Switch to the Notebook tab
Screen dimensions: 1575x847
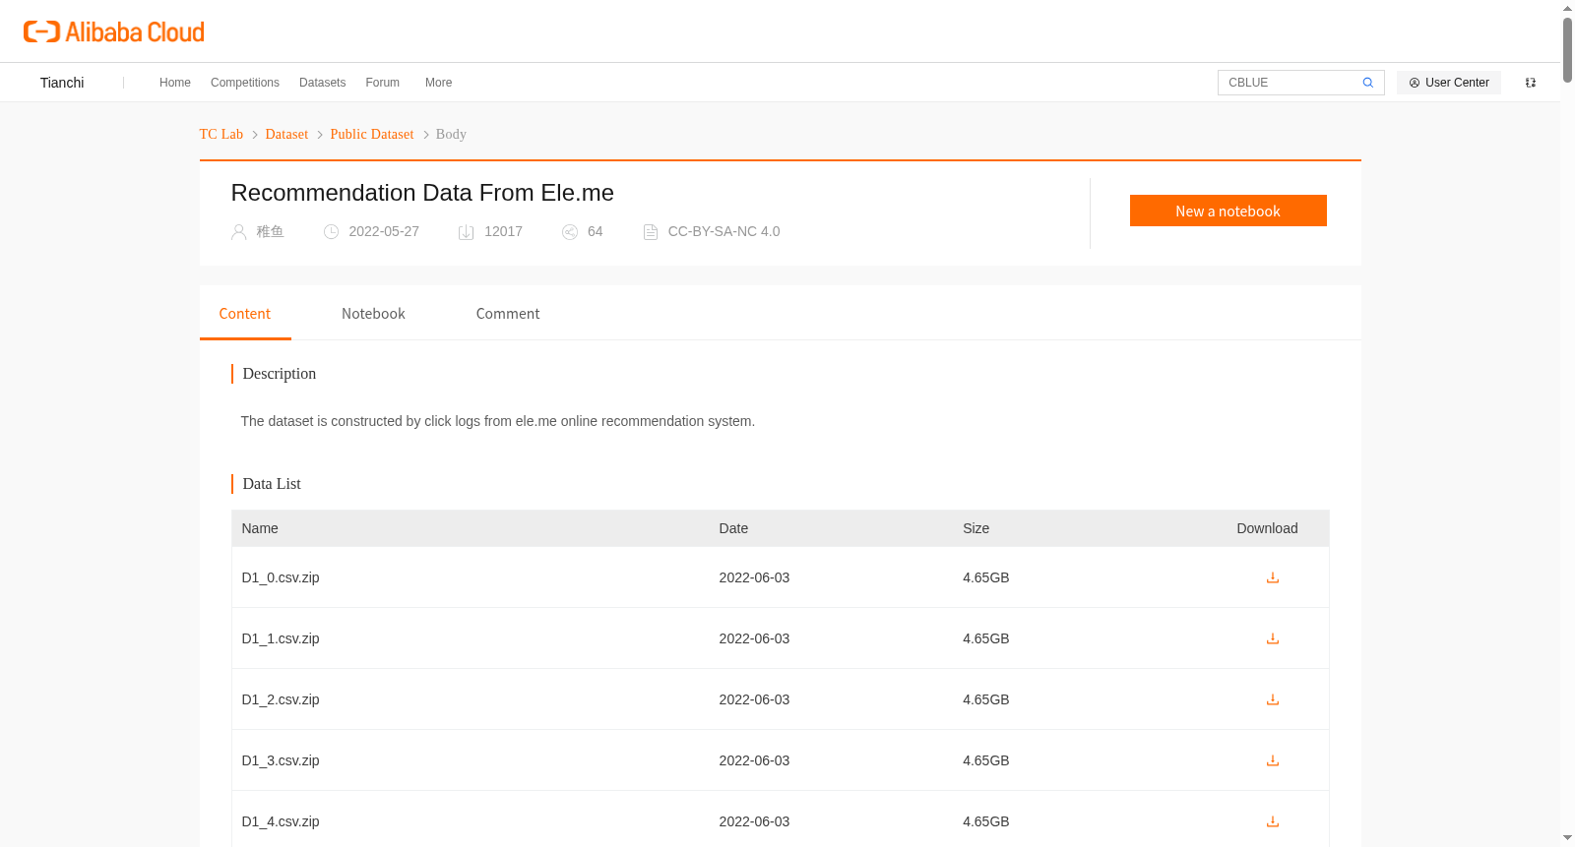click(x=374, y=314)
